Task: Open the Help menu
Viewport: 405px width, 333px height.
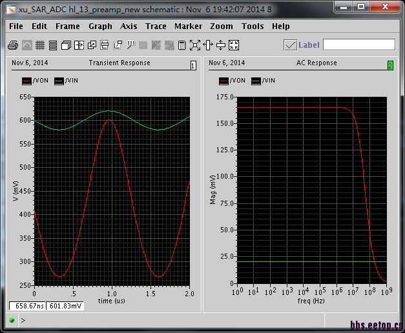Action: tap(281, 26)
